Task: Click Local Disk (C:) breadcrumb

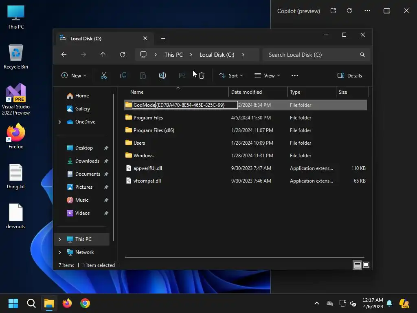Action: coord(217,55)
